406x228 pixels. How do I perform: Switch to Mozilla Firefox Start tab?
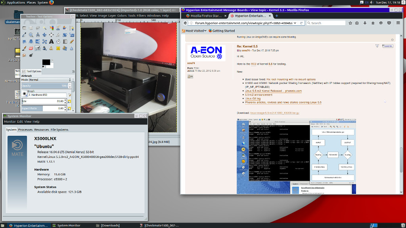pyautogui.click(x=206, y=16)
